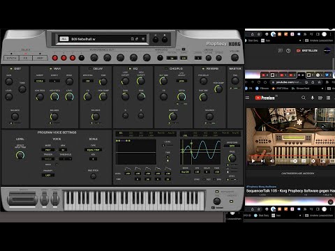The height and width of the screenshot is (251, 335).
Task: Click the ERSTELLEN button in YouTube Studio
Action: (307, 50)
